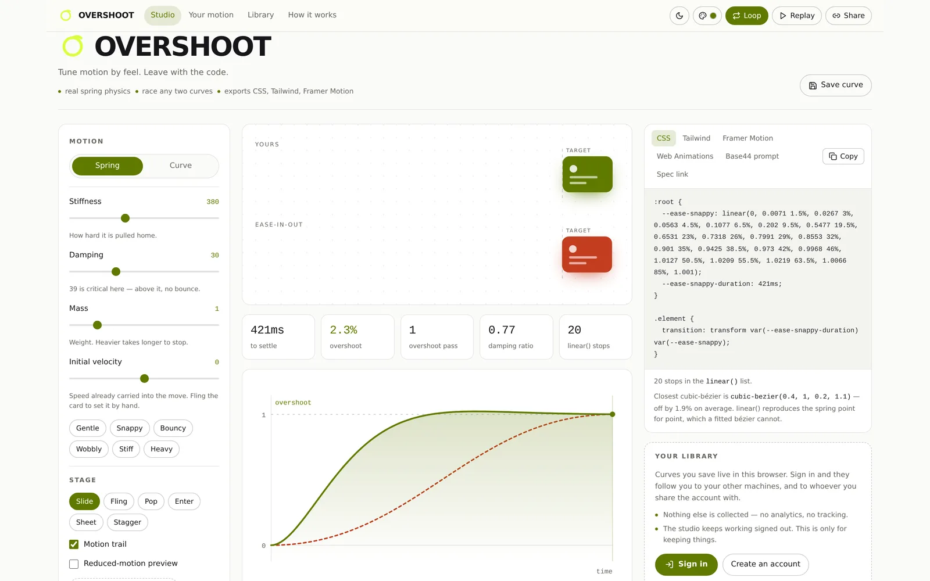This screenshot has height=581, width=930.
Task: Open Your motion page
Action: pyautogui.click(x=211, y=15)
